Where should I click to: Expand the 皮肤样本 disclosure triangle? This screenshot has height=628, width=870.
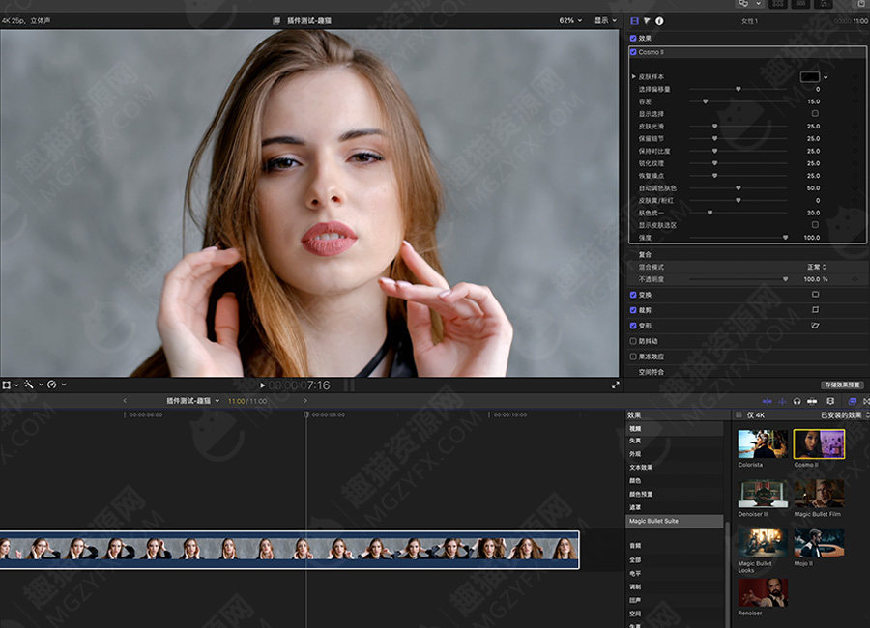coord(634,76)
